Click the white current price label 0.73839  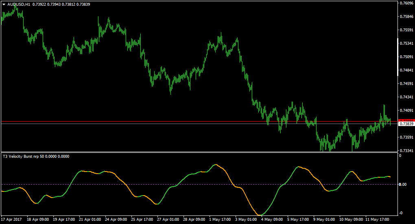[x=406, y=124]
